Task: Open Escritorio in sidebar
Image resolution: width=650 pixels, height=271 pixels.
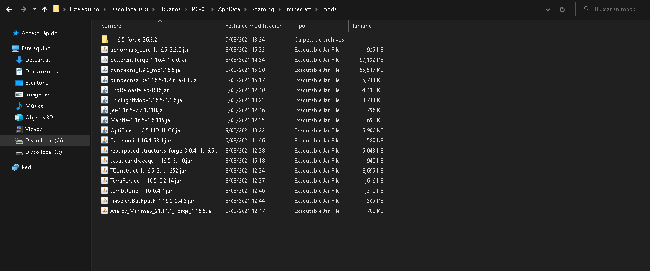Action: pyautogui.click(x=37, y=83)
